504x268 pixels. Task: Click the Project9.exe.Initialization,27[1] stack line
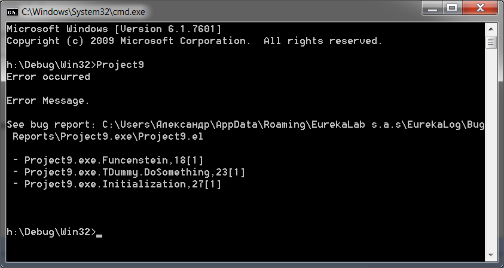pyautogui.click(x=117, y=184)
